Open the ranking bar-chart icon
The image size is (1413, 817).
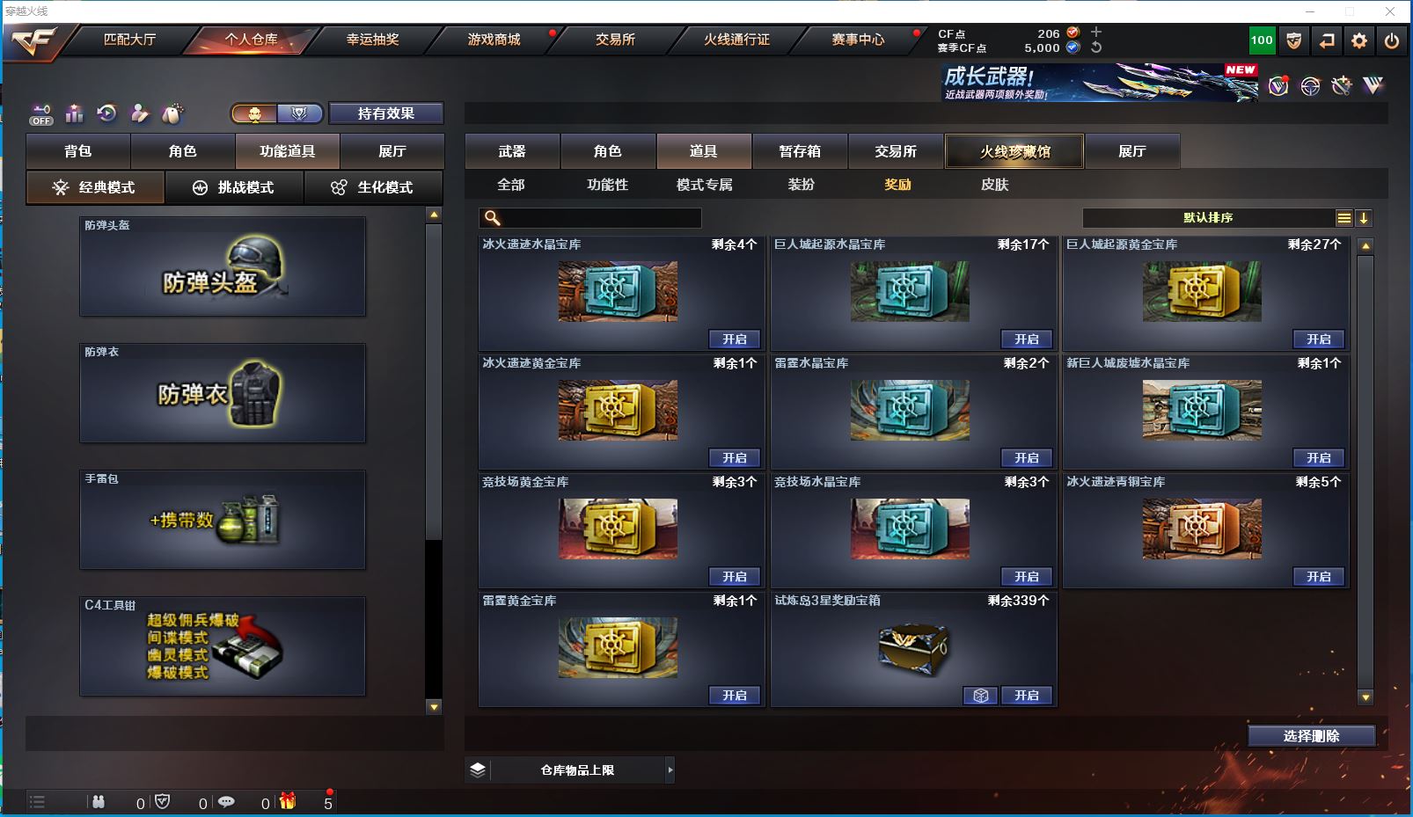tap(74, 113)
